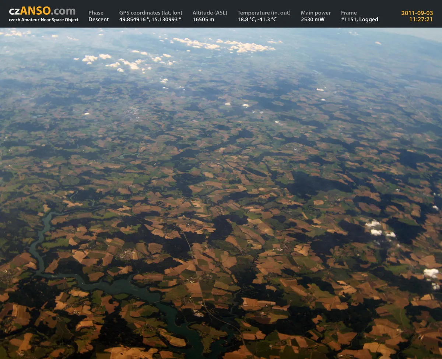The width and height of the screenshot is (442, 359).
Task: Select the 18.8 °C, -41.3 °C reading
Action: click(257, 20)
